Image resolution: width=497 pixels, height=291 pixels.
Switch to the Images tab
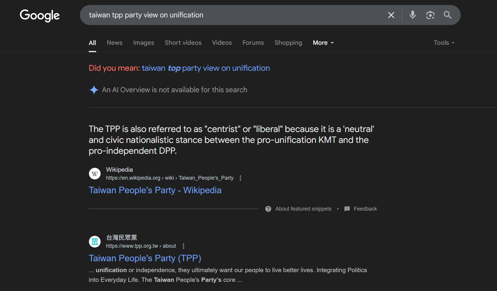(144, 43)
